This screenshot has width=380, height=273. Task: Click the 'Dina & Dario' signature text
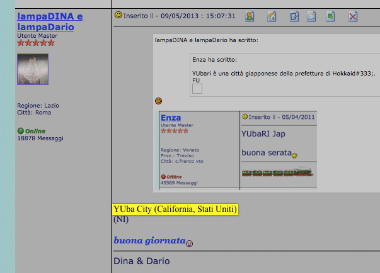pos(142,261)
